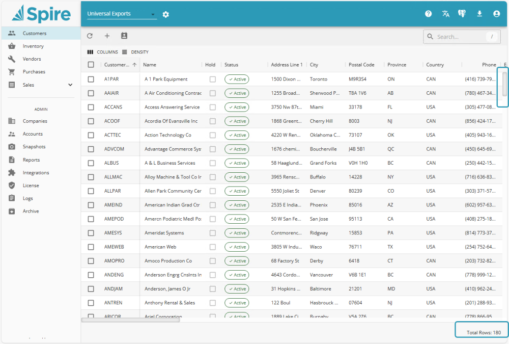This screenshot has height=344, width=509.
Task: Toggle Hold checkbox for AAIAIR
Action: (x=213, y=93)
